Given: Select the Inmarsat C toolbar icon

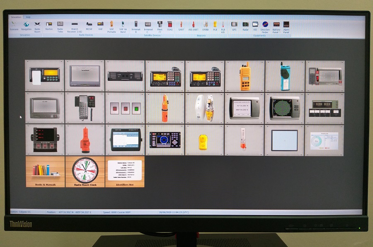Looking at the screenshot, I should coord(148,25).
